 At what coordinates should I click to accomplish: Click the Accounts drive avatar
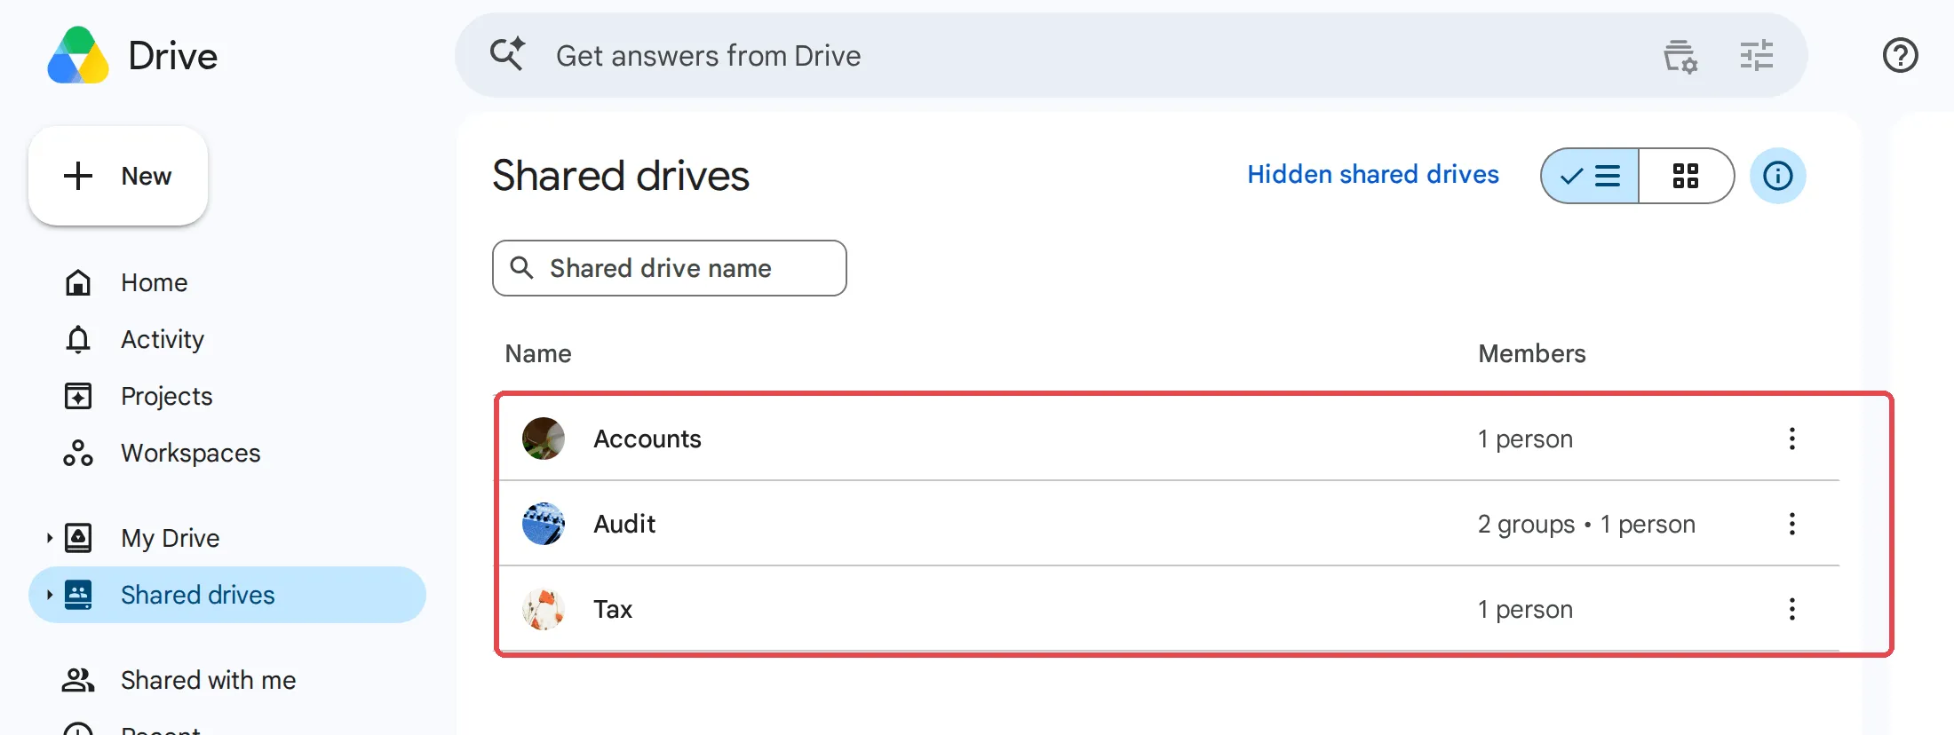coord(544,439)
